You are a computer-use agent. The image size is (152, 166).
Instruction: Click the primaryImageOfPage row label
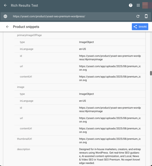pyautogui.click(x=29, y=35)
